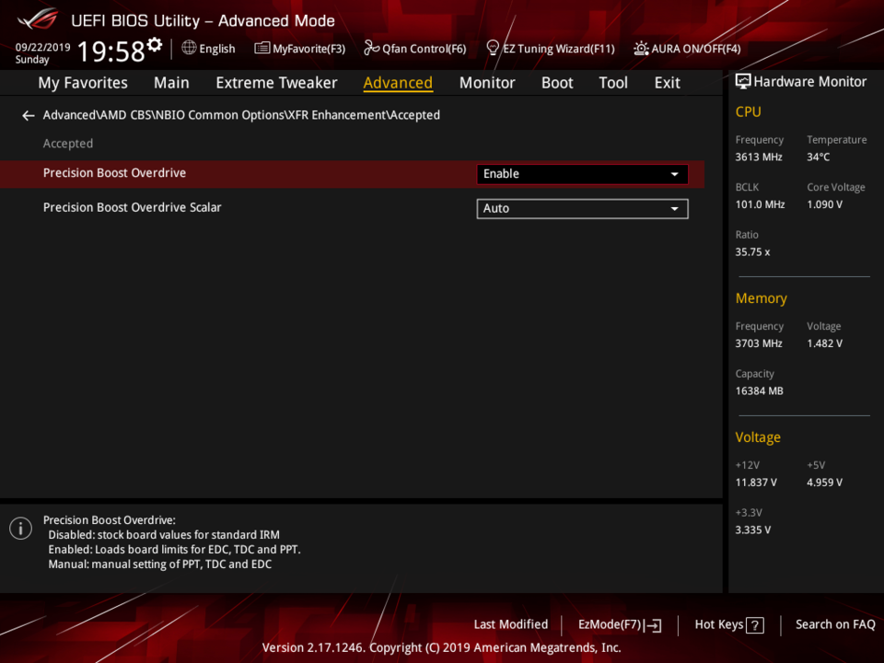The image size is (884, 663).
Task: Click the ROG logo icon
Action: coord(38,19)
